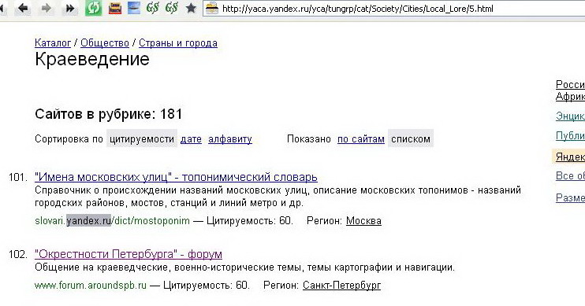Click the site icon in address bar
Screen dimensions: 585x306
[x=212, y=8]
